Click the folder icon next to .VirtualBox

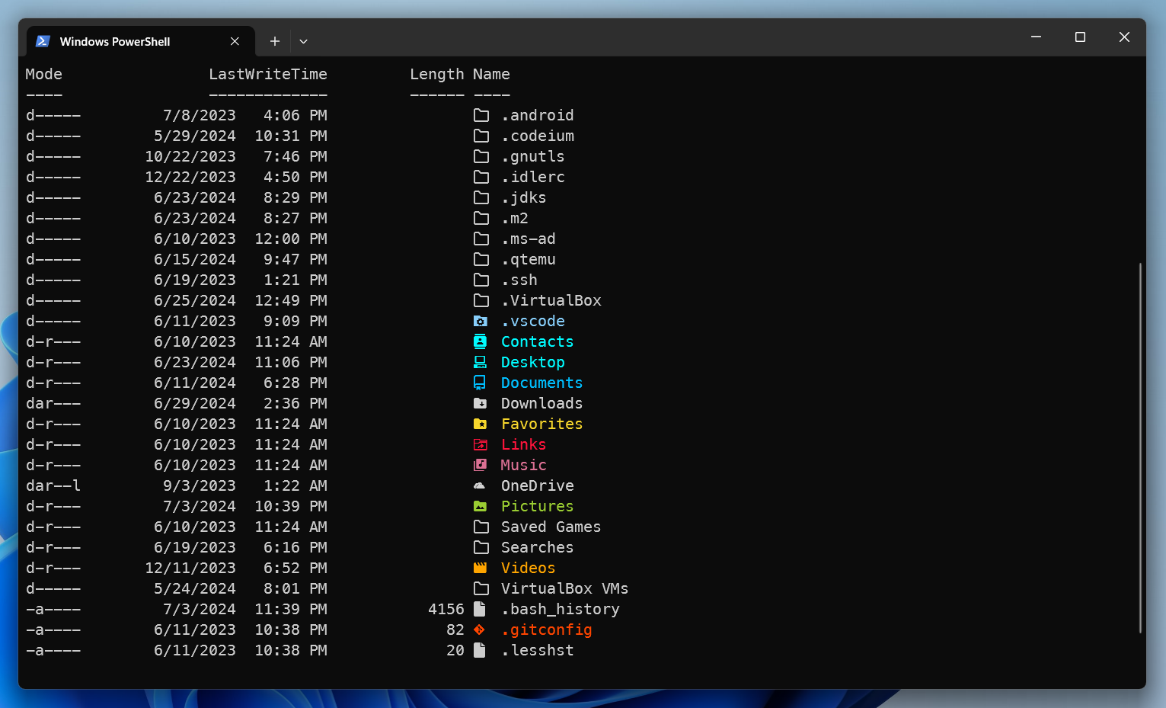(x=481, y=300)
